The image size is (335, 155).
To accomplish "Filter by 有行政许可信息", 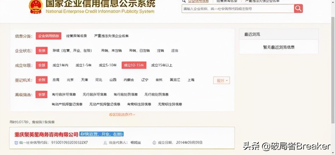I will pos(64,94).
